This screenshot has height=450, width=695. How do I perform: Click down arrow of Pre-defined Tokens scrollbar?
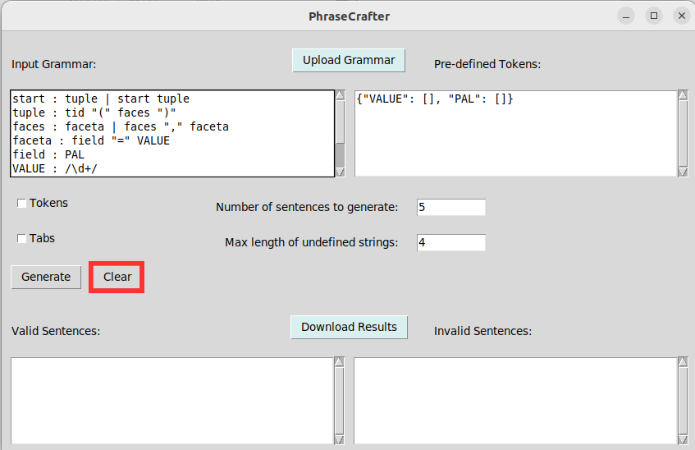pos(683,171)
